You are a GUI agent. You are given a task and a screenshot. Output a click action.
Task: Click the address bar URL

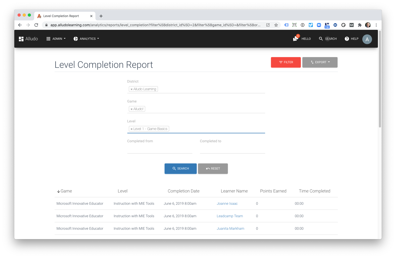pyautogui.click(x=155, y=25)
